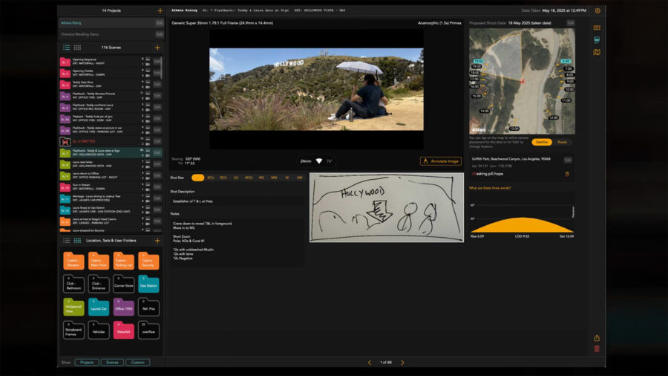668x376 pixels.
Task: Click the red trash delete icon
Action: click(597, 349)
